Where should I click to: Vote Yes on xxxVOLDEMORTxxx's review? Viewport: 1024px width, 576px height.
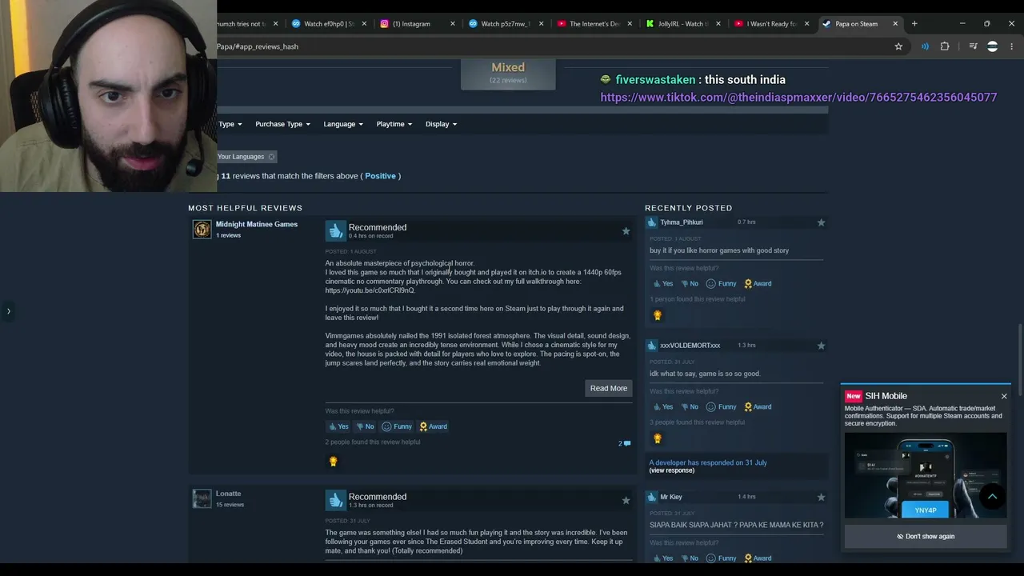[663, 406]
